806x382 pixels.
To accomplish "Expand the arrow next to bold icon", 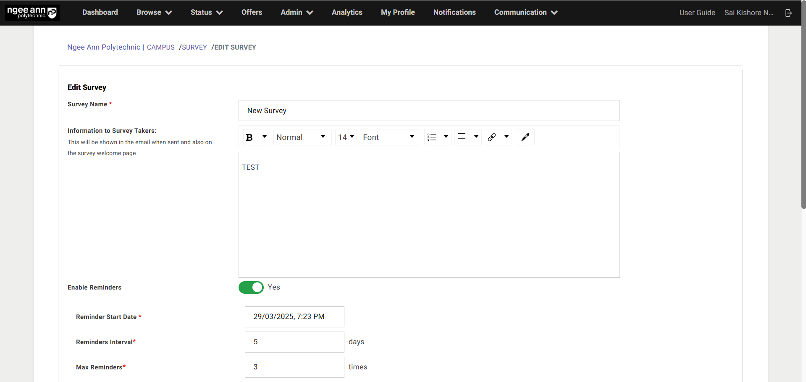I will 265,137.
